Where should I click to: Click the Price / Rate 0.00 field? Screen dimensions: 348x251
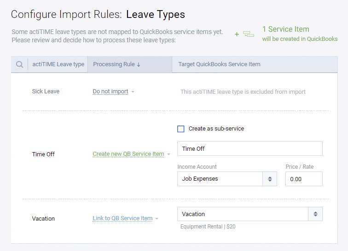tap(304, 179)
